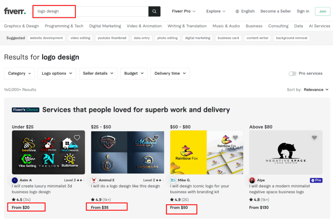Favorite the Alpa gig heart
333x219 pixels.
click(x=314, y=138)
